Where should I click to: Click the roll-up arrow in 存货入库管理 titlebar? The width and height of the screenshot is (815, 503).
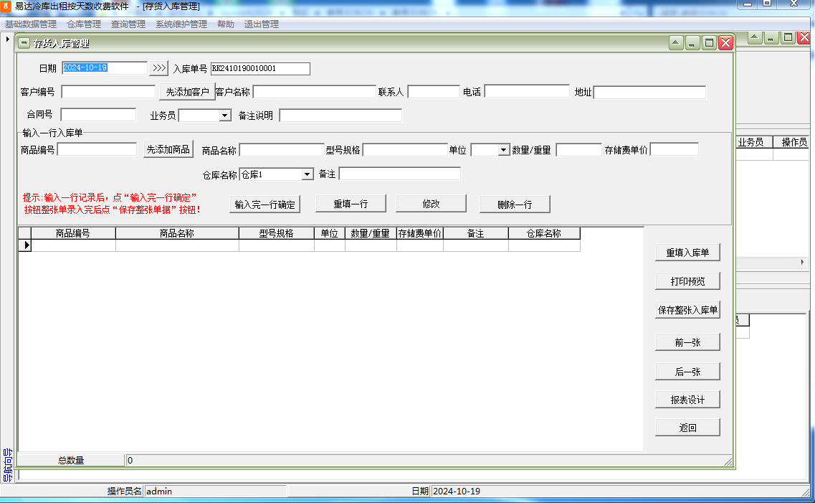(x=676, y=42)
